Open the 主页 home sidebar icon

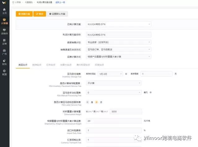4,11
